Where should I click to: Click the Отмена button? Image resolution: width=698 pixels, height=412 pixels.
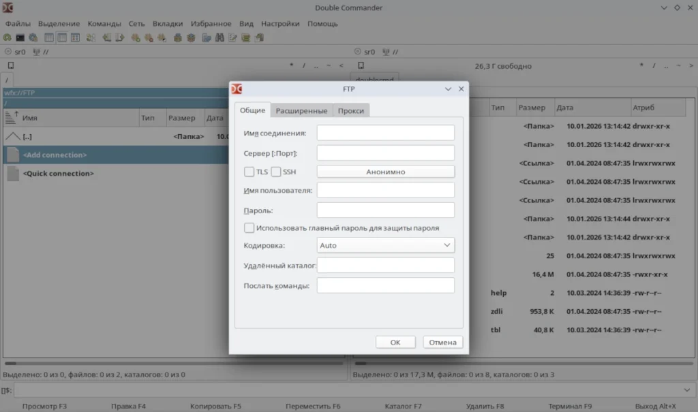442,342
